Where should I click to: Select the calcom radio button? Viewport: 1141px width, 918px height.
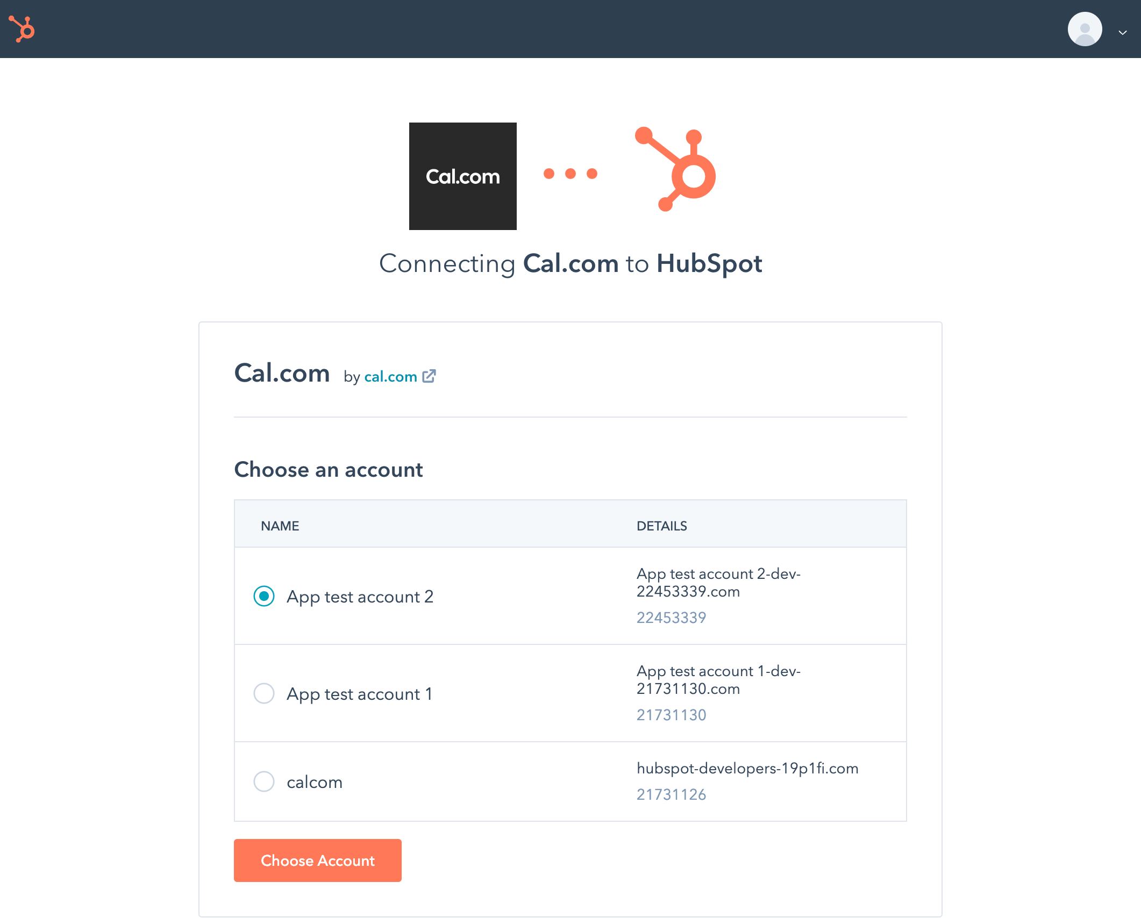coord(264,781)
